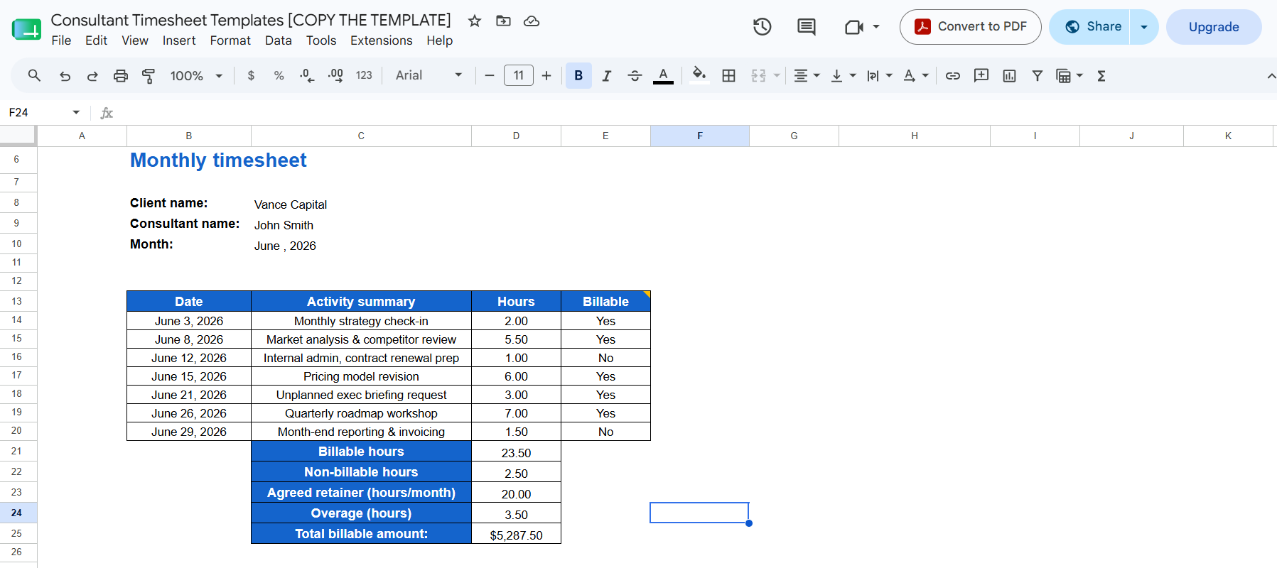Click the move to folder icon

(503, 21)
